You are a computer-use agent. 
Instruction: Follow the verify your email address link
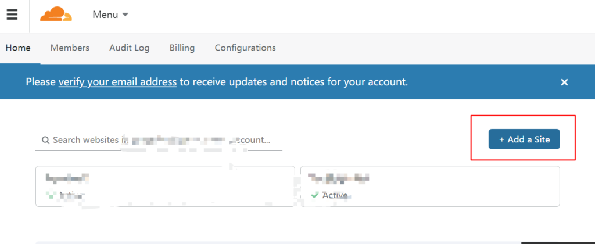click(117, 82)
